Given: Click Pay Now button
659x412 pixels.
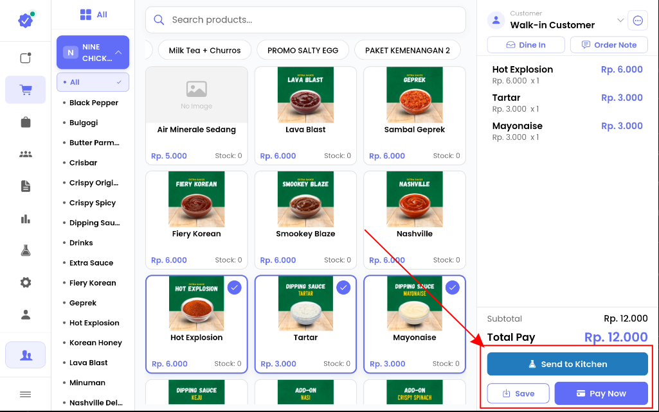Looking at the screenshot, I should [x=601, y=393].
